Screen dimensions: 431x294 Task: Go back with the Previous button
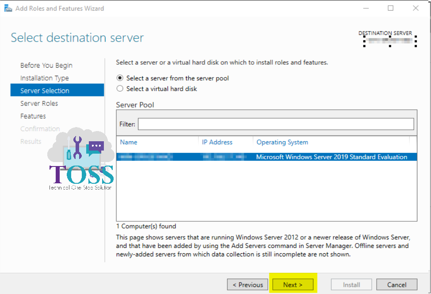tap(248, 285)
